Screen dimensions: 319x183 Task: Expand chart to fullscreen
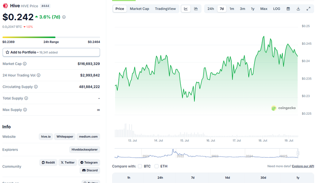coord(309,9)
